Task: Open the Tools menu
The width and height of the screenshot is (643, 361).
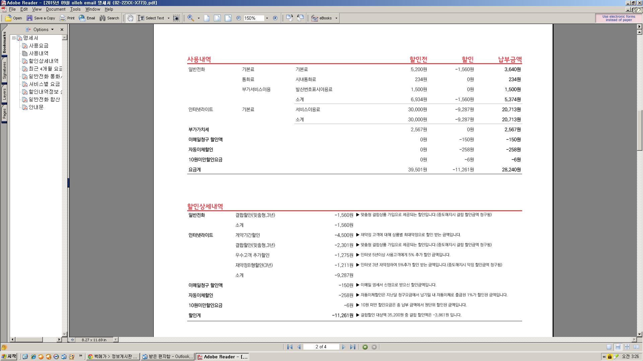Action: point(75,9)
